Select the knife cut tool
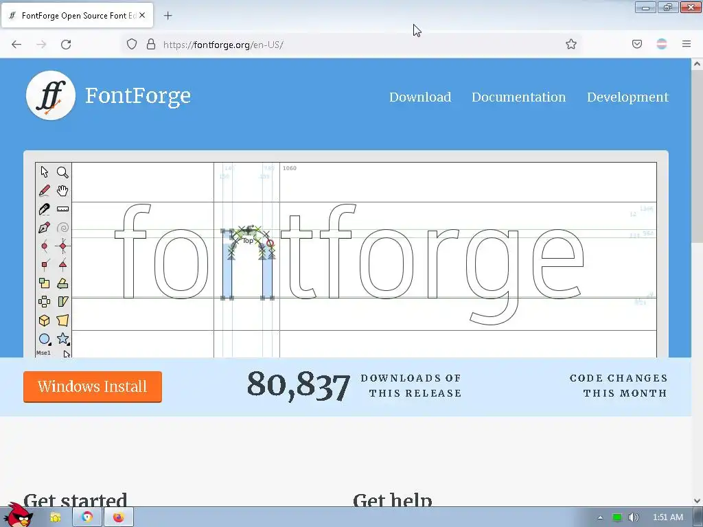Screen dimensions: 703x527 [45, 209]
